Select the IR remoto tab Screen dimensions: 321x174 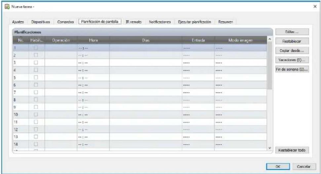[134, 22]
